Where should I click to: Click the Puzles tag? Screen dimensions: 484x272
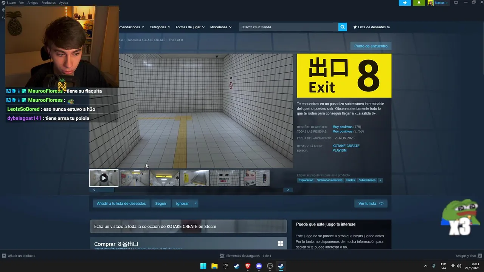click(x=351, y=180)
